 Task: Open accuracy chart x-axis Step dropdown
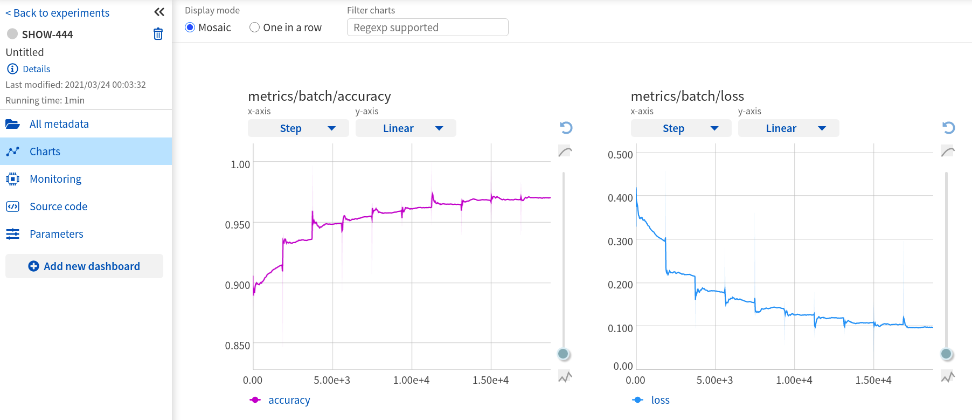298,128
